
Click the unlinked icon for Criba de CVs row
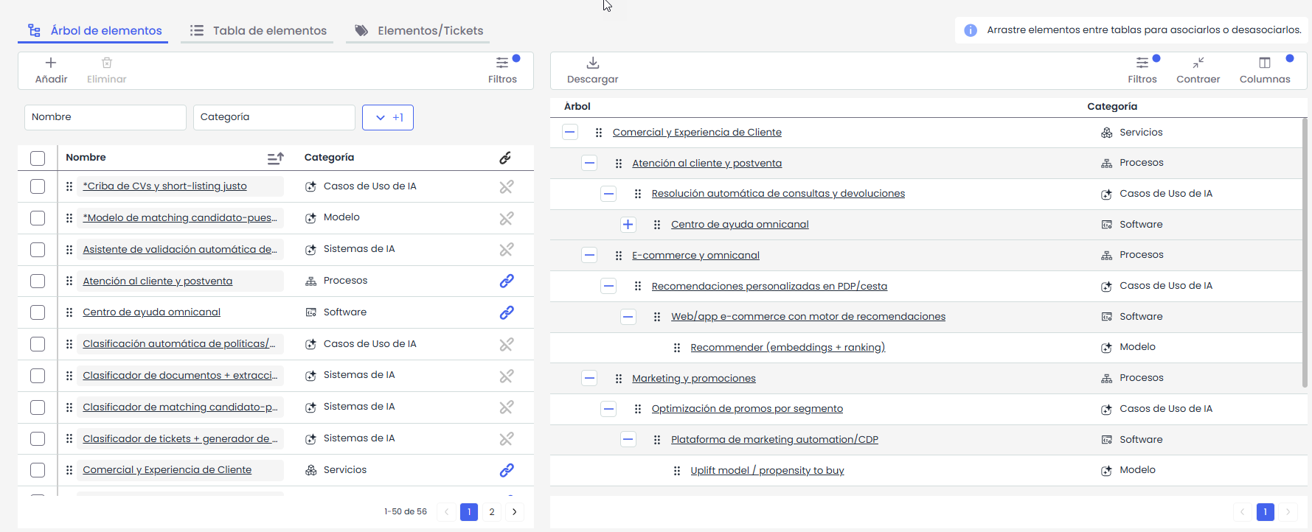507,187
